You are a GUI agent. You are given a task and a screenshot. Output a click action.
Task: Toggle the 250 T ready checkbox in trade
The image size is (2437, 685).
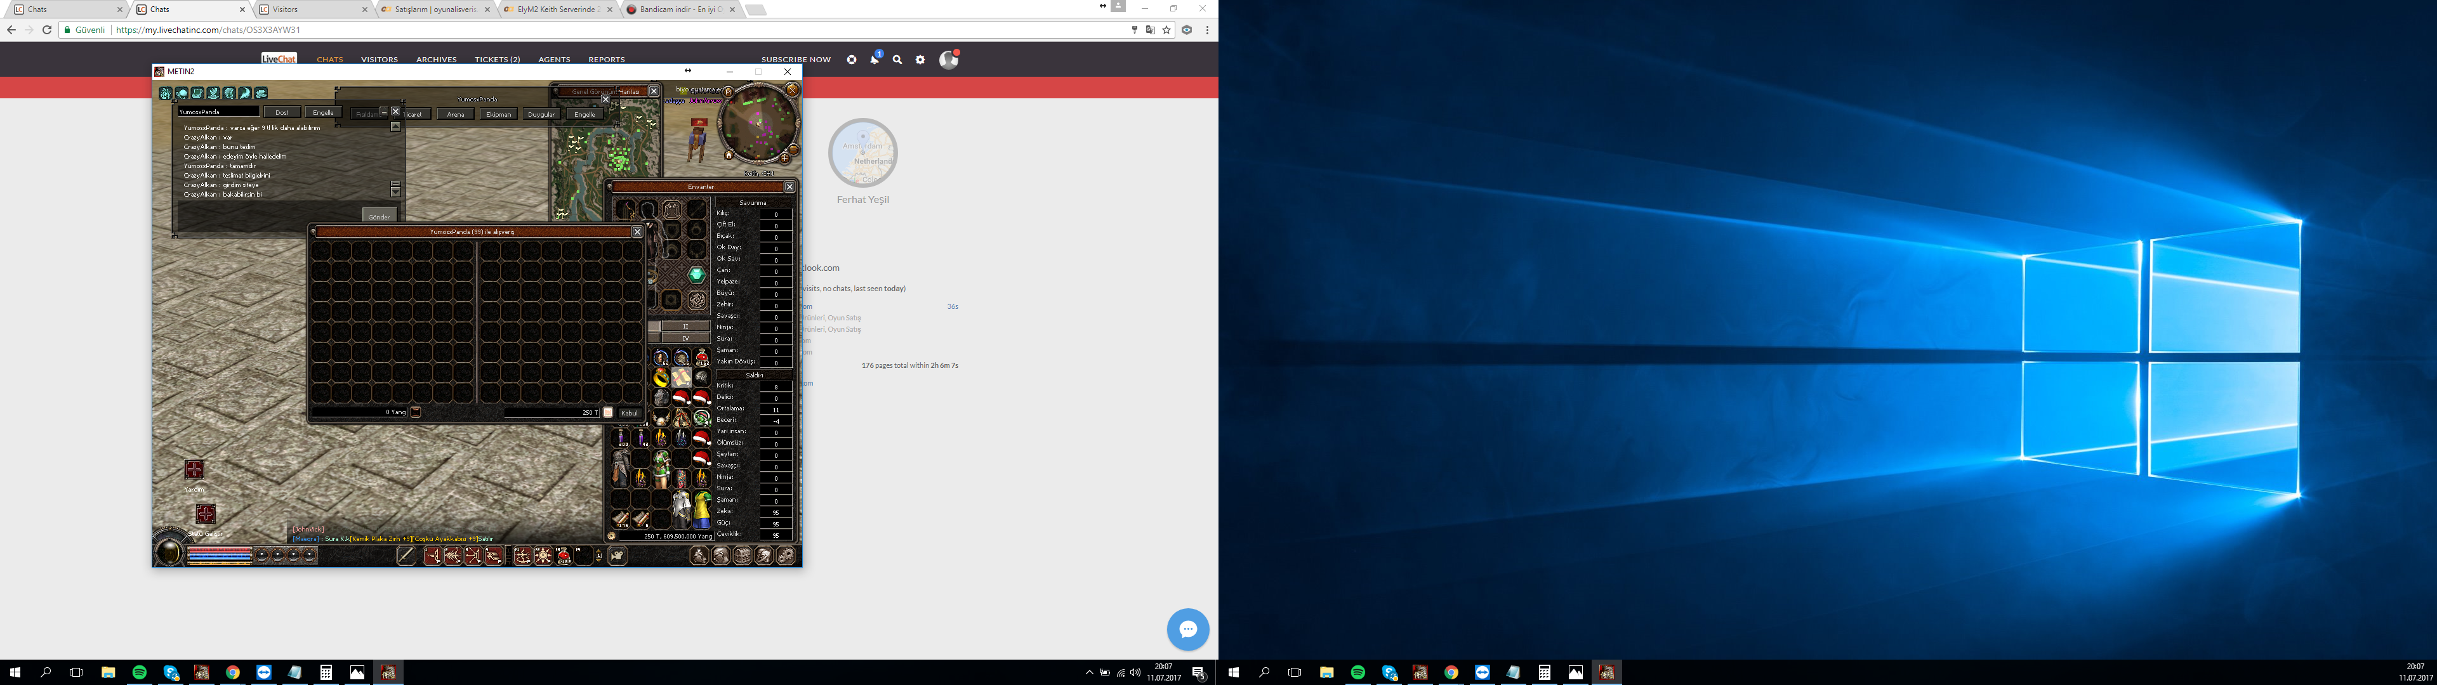(x=609, y=412)
